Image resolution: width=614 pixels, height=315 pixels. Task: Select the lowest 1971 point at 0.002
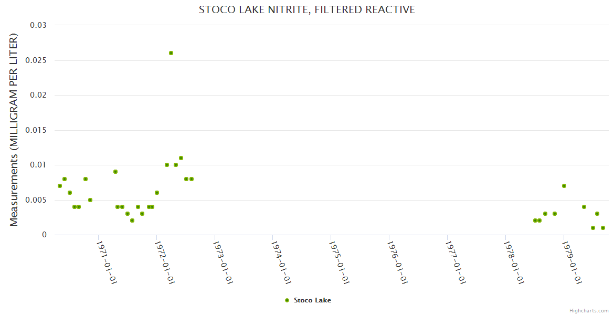tap(132, 220)
